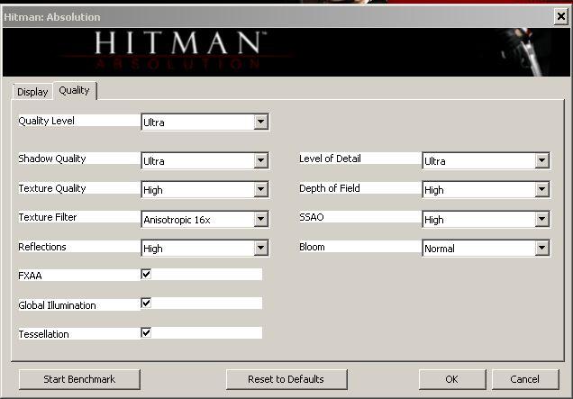Toggle the Tessellation checkbox

[x=146, y=332]
